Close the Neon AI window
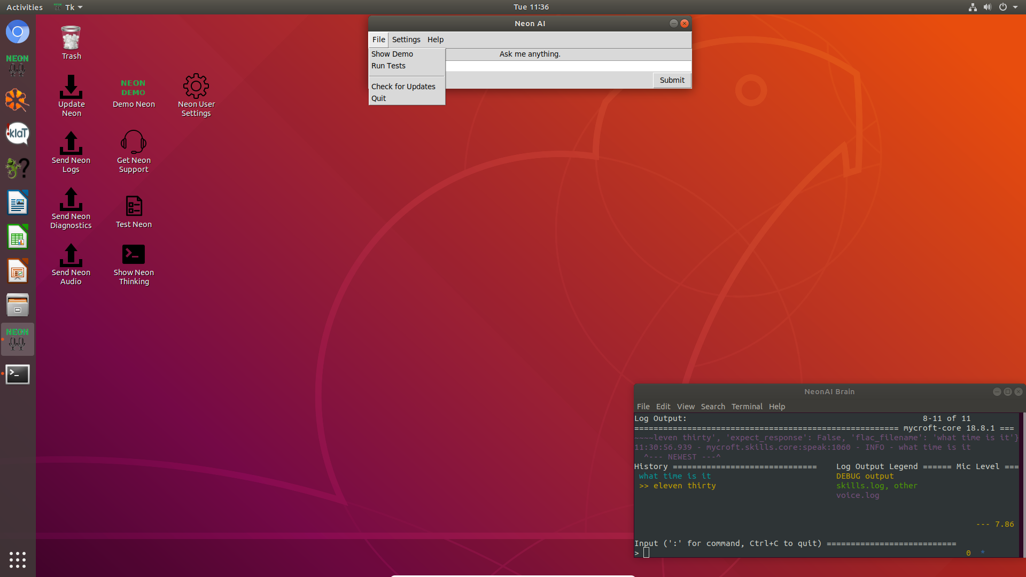 684,24
